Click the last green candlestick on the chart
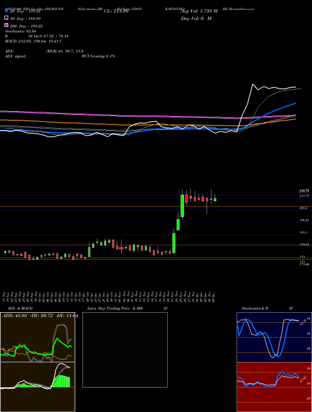 click(x=215, y=200)
